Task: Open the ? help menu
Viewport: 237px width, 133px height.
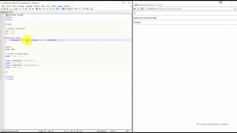Action: tap(72, 6)
